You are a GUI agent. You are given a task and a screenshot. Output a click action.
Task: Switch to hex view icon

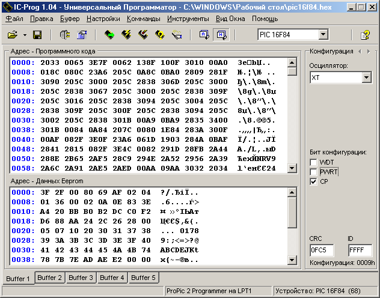tap(221, 35)
